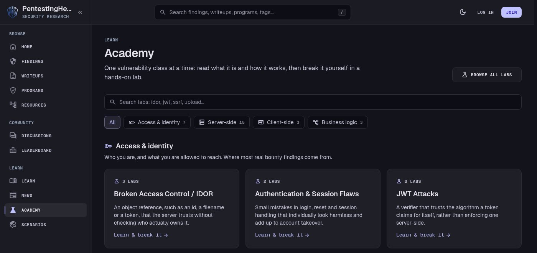The height and width of the screenshot is (253, 537).
Task: Click the PentestingHe shield logo
Action: pos(13,12)
